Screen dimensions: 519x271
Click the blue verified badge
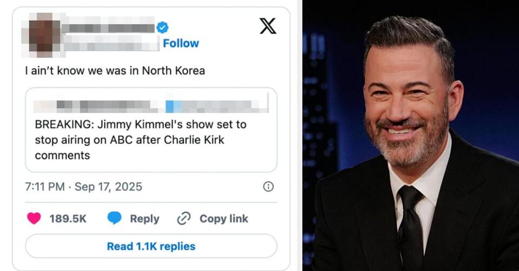[x=162, y=28]
